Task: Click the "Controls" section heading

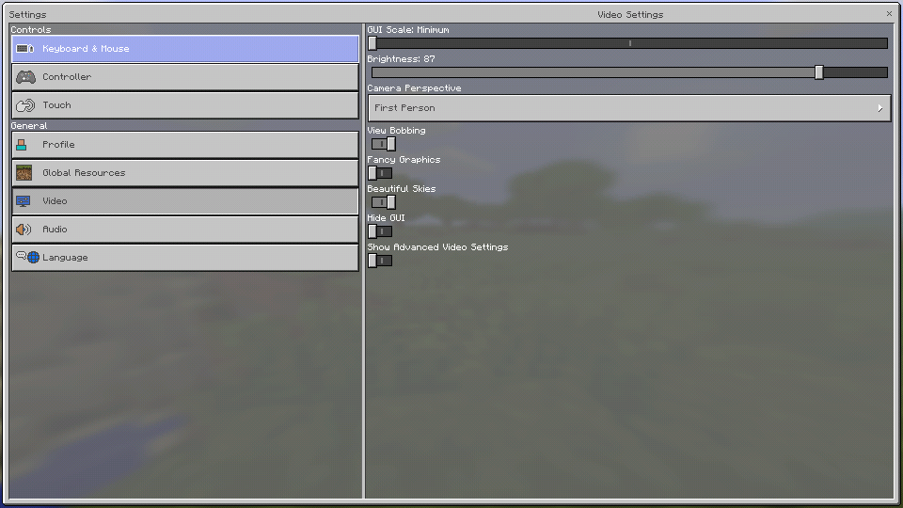Action: point(30,30)
